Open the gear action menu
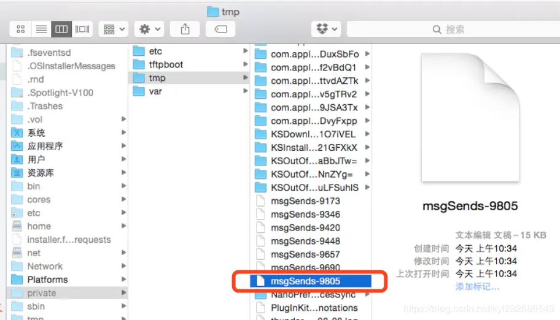This screenshot has width=560, height=320. point(149,29)
